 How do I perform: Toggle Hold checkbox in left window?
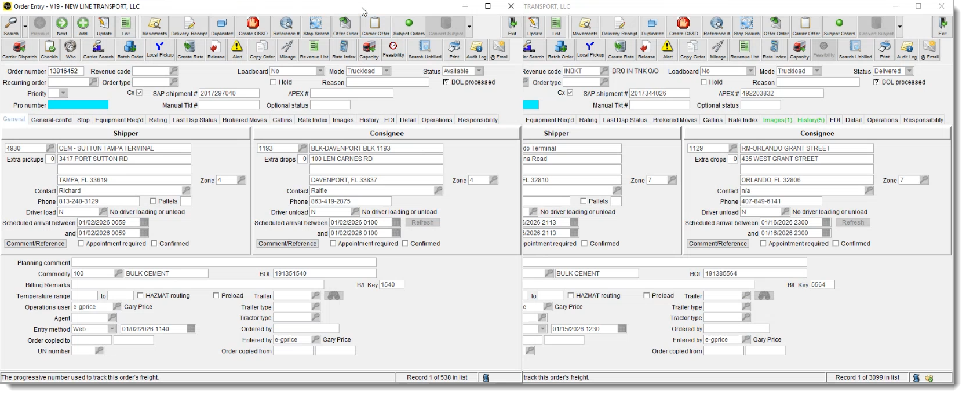[x=273, y=82]
